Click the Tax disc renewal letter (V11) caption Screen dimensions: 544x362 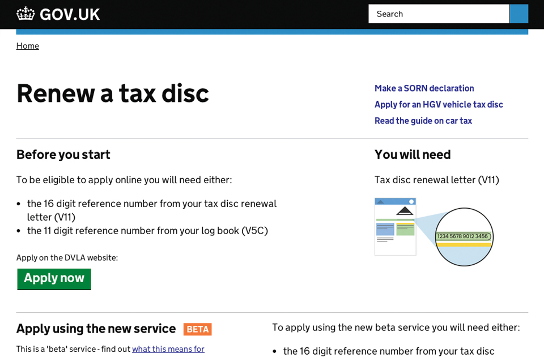click(436, 180)
